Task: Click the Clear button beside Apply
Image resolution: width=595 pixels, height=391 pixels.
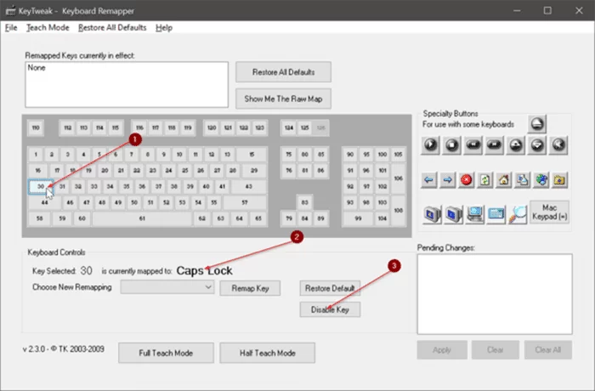Action: 496,349
